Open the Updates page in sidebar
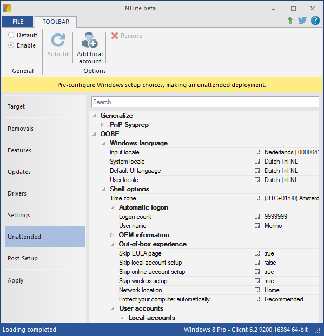324x336 pixels. pyautogui.click(x=45, y=172)
